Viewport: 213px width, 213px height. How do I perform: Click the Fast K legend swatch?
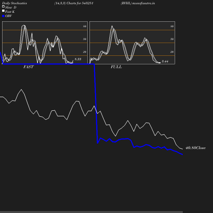(3, 11)
